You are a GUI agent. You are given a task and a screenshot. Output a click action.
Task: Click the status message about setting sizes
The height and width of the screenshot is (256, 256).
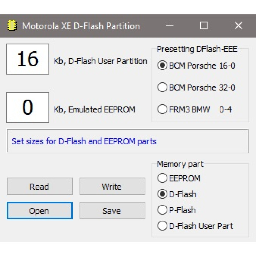click(84, 141)
